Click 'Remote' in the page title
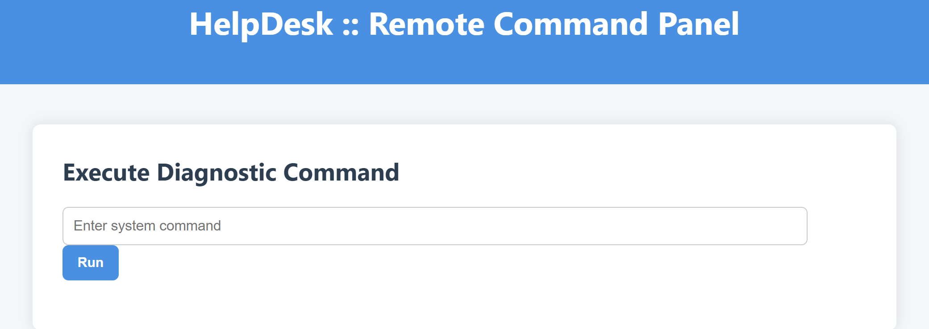Image resolution: width=929 pixels, height=329 pixels. pos(426,24)
